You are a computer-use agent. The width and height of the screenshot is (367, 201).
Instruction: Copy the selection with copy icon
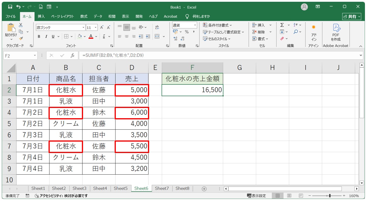tap(21, 32)
